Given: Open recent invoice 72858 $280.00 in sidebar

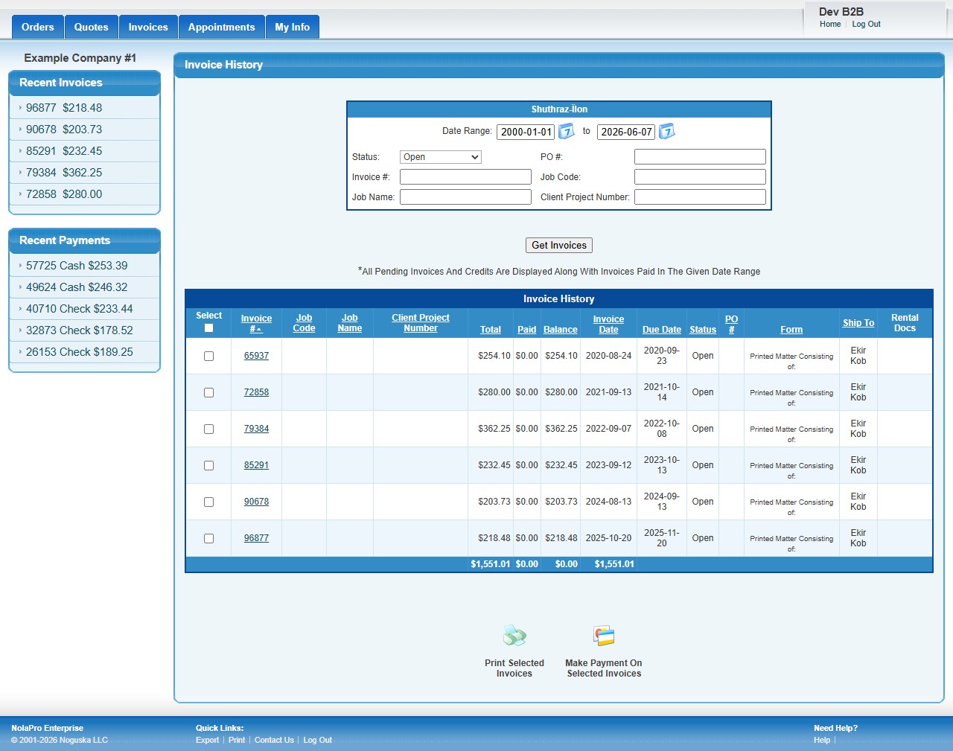Looking at the screenshot, I should click(64, 194).
